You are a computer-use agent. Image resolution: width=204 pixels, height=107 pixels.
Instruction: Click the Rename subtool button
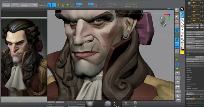point(190,32)
